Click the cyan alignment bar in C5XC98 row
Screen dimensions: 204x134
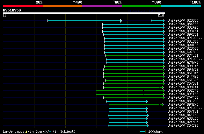tap(128, 126)
